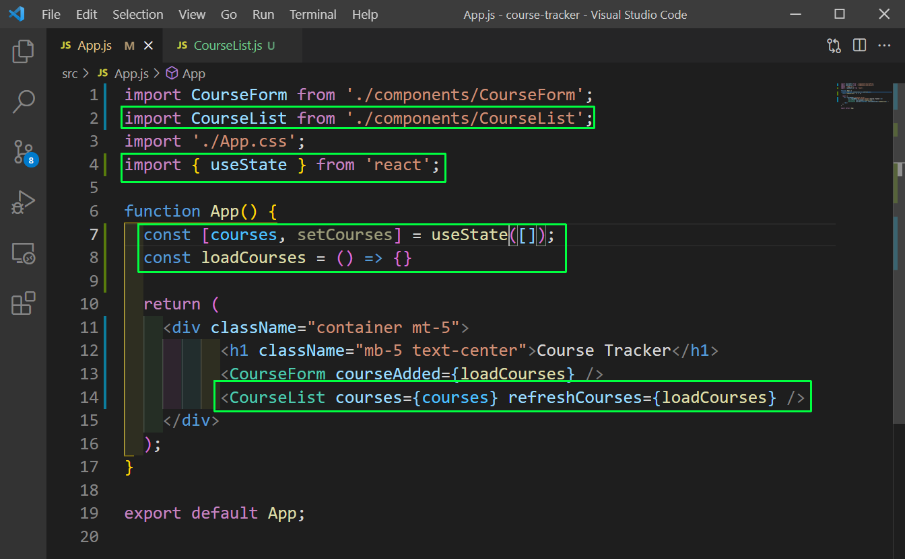Click './components/CourseList' import path

coord(465,118)
